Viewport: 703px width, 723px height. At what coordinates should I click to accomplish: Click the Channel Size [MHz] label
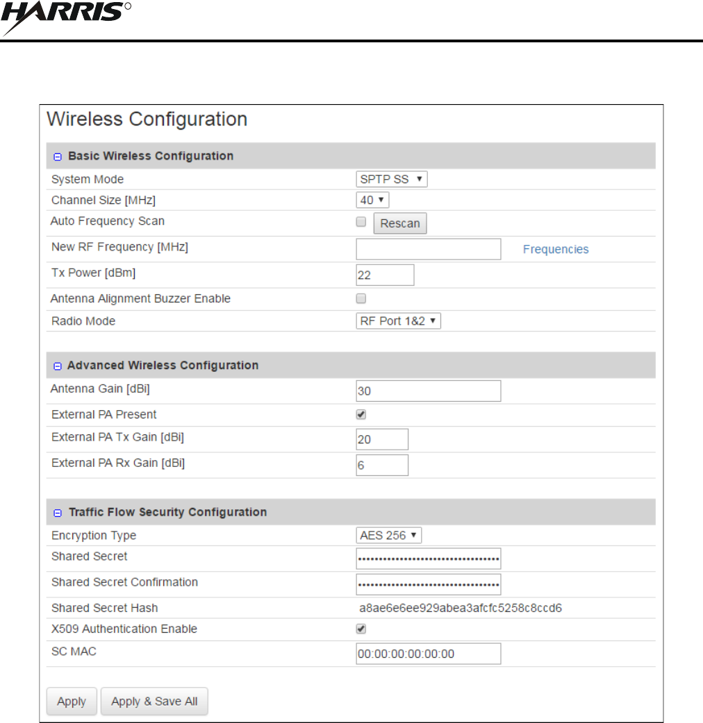104,200
